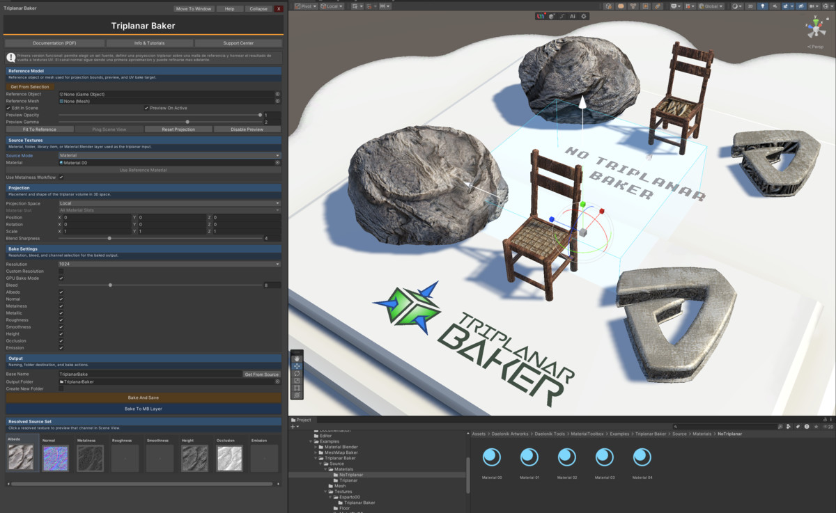836x513 pixels.
Task: Click the Project panel add (+) button
Action: click(294, 427)
